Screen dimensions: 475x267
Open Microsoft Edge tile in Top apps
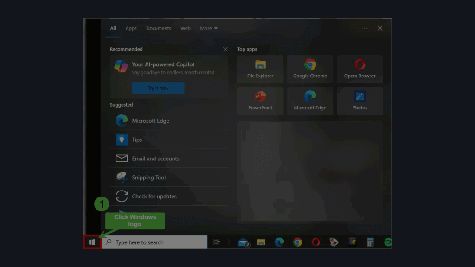coord(310,101)
